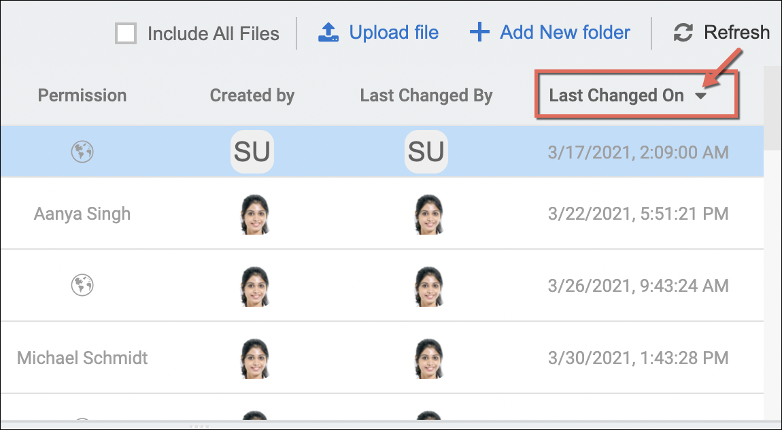The width and height of the screenshot is (782, 430).
Task: Click the plus icon for new folder
Action: click(x=479, y=33)
